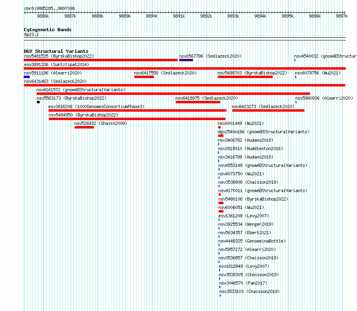Click nsv6006051 (Wu2021) label
This screenshot has height=311, width=357.
coord(241,207)
